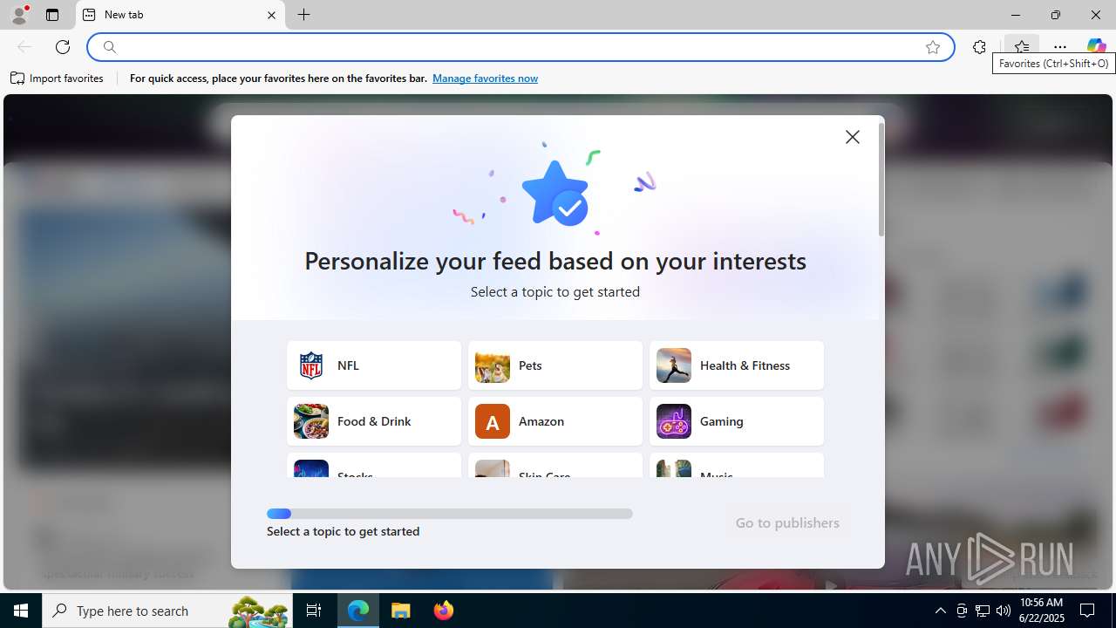Screen dimensions: 1116x628
Task: Open Manage favorites now link
Action: point(485,78)
